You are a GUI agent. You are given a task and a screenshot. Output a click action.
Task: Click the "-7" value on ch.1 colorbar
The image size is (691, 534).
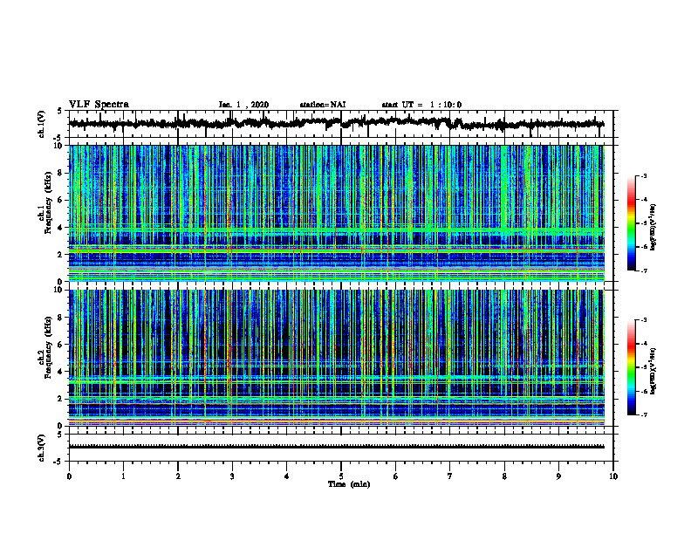click(x=643, y=270)
